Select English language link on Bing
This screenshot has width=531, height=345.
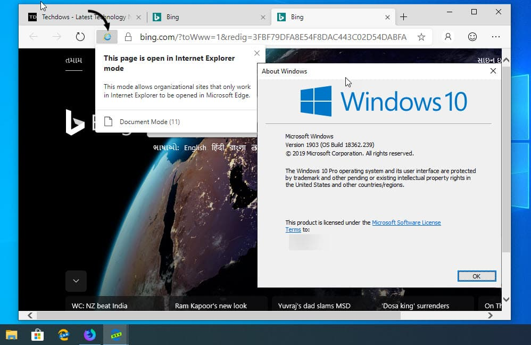tap(195, 147)
